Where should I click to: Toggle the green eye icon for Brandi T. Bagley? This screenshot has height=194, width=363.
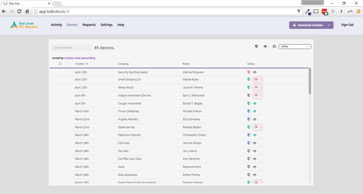tap(255, 103)
